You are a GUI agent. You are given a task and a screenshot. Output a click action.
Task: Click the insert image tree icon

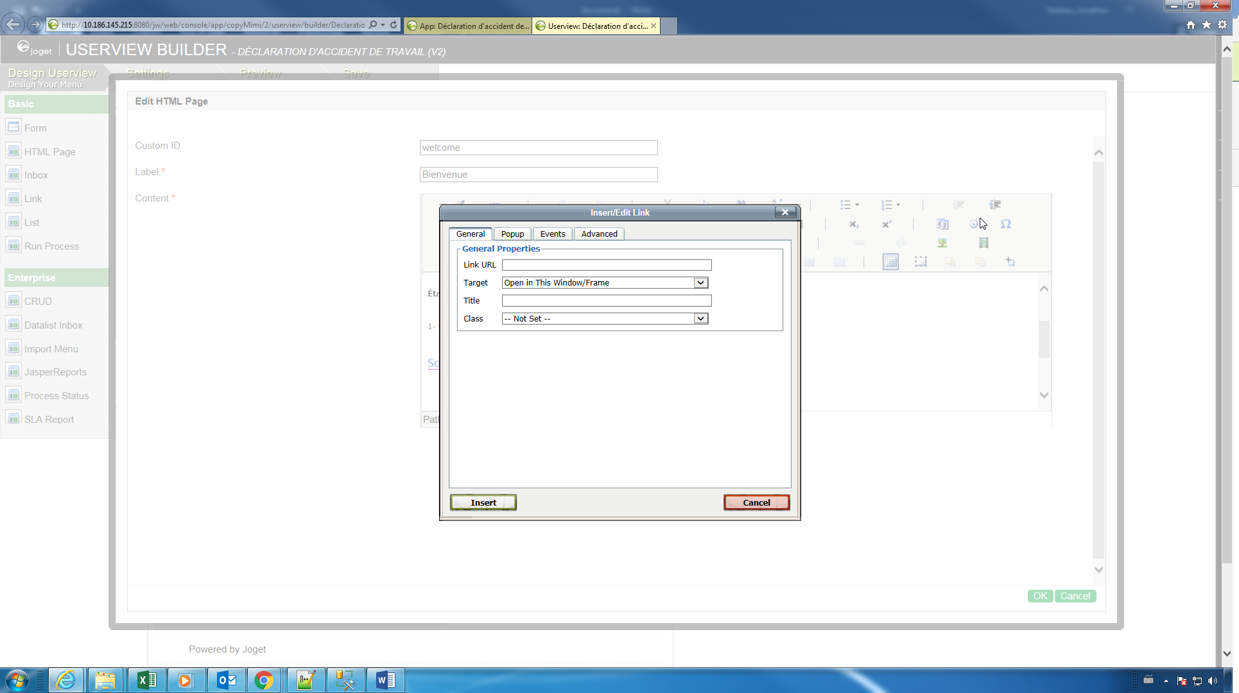coord(942,243)
